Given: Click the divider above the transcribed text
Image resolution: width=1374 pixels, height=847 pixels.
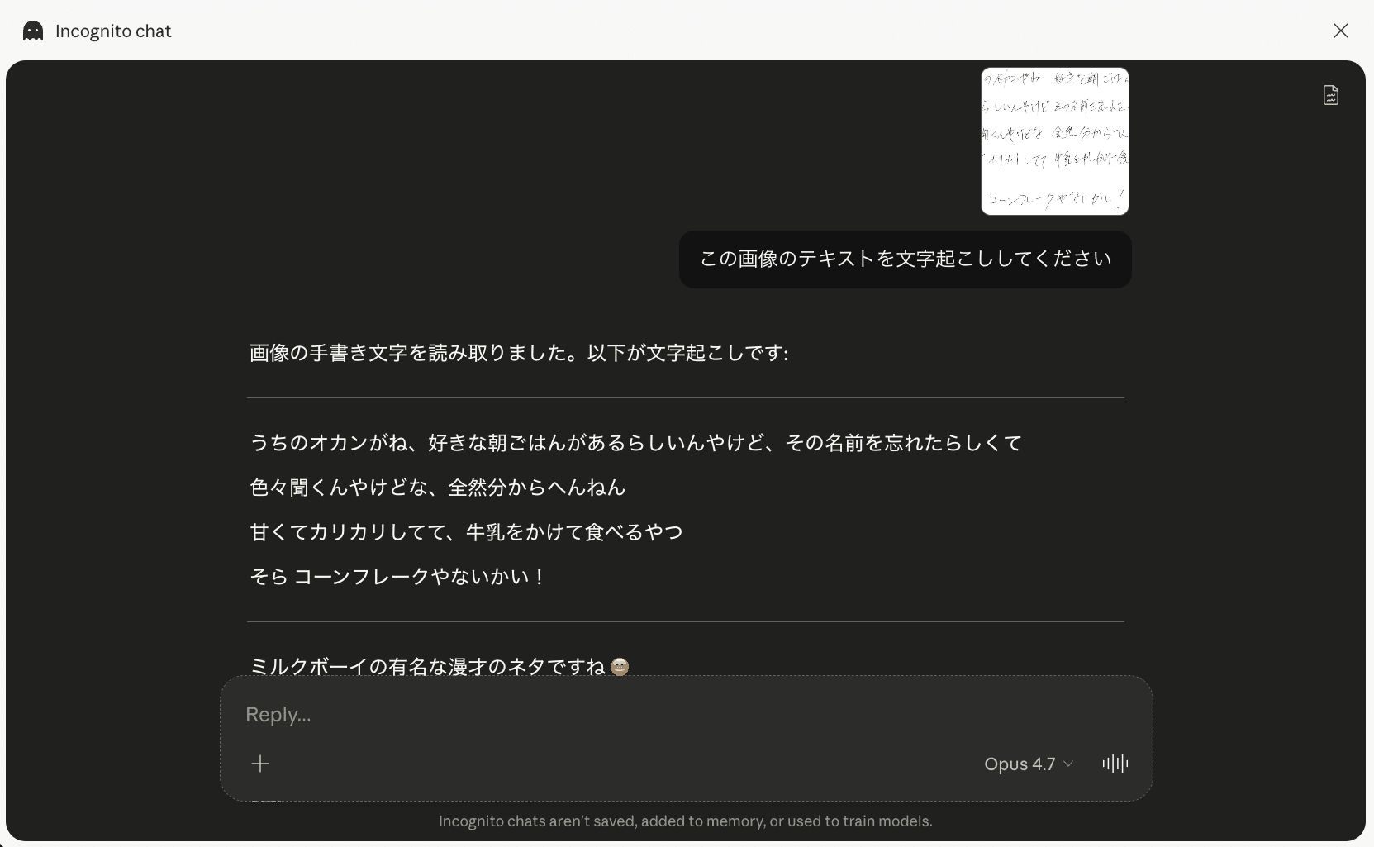Looking at the screenshot, I should click(x=685, y=398).
